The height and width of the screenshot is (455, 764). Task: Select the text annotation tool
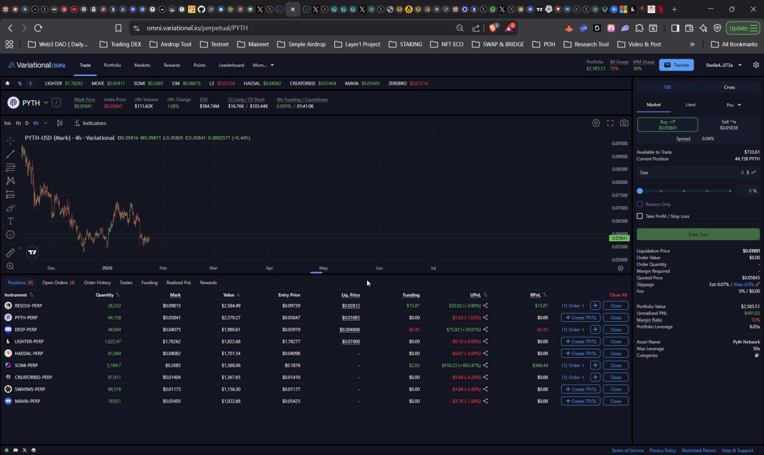tap(10, 221)
